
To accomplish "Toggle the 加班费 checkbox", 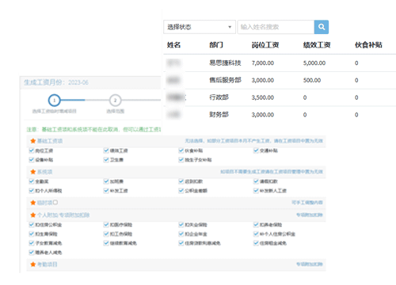I will (106, 181).
